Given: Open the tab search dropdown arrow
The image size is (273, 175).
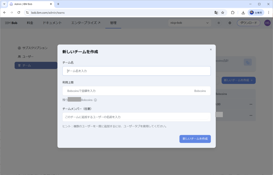Looking at the screenshot, I should tap(4, 4).
